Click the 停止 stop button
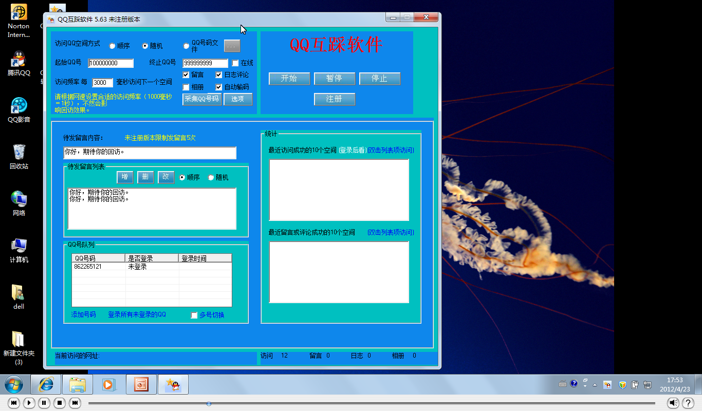The width and height of the screenshot is (702, 411). 380,79
